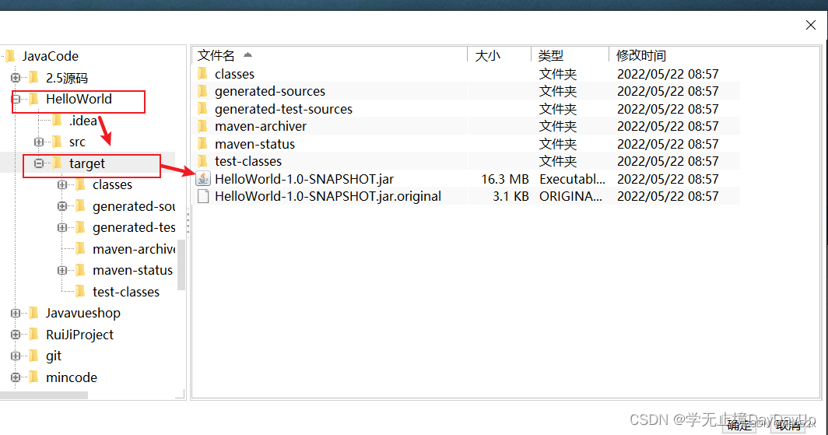
Task: Click the Javavueshop folder icon
Action: coord(33,313)
